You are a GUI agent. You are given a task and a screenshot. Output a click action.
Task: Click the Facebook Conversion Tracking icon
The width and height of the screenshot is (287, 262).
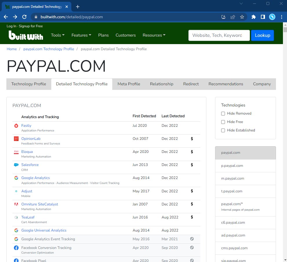click(16, 248)
